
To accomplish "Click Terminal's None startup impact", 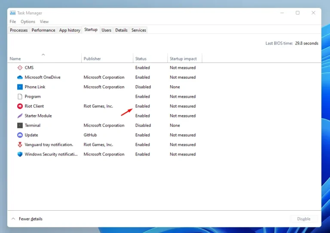I will [x=175, y=125].
